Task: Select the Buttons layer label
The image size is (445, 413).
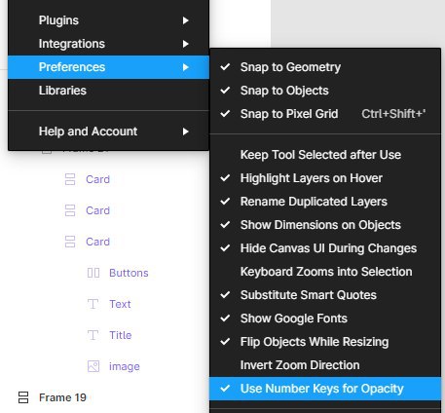Action: click(x=129, y=273)
